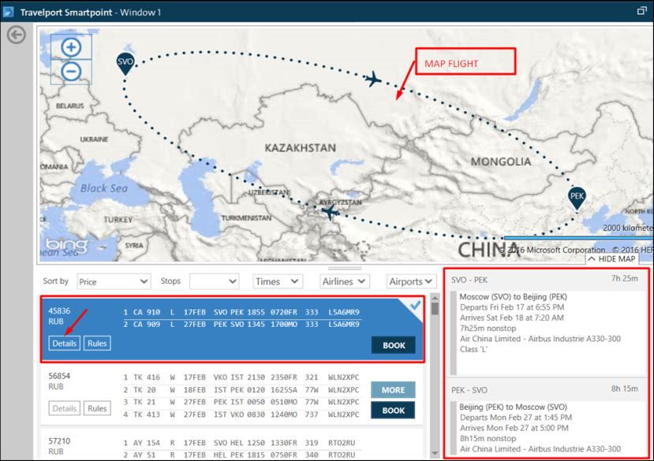Screen dimensions: 654x461
Task: Click the UZBEKISTAN label on the map
Action: pyautogui.click(x=268, y=192)
